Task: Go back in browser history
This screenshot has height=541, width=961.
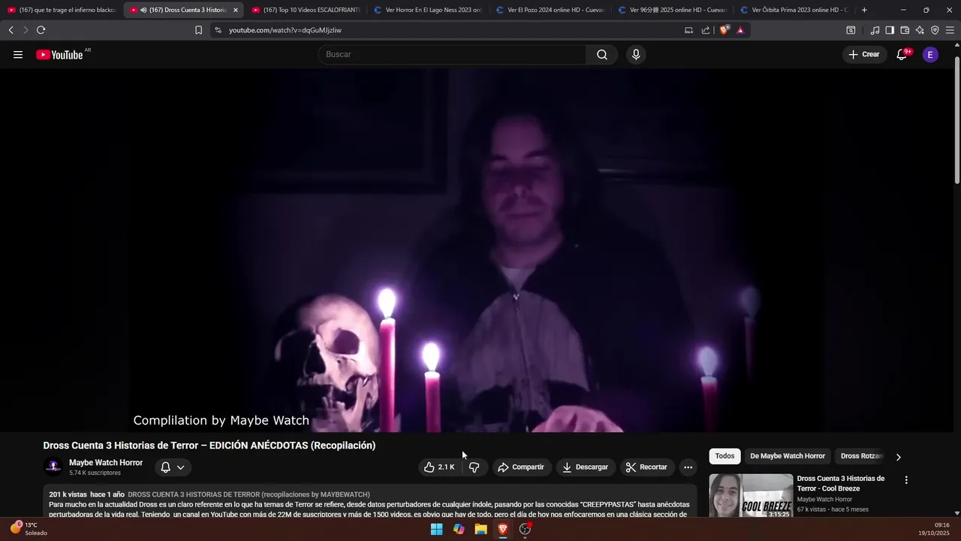Action: coord(11,30)
